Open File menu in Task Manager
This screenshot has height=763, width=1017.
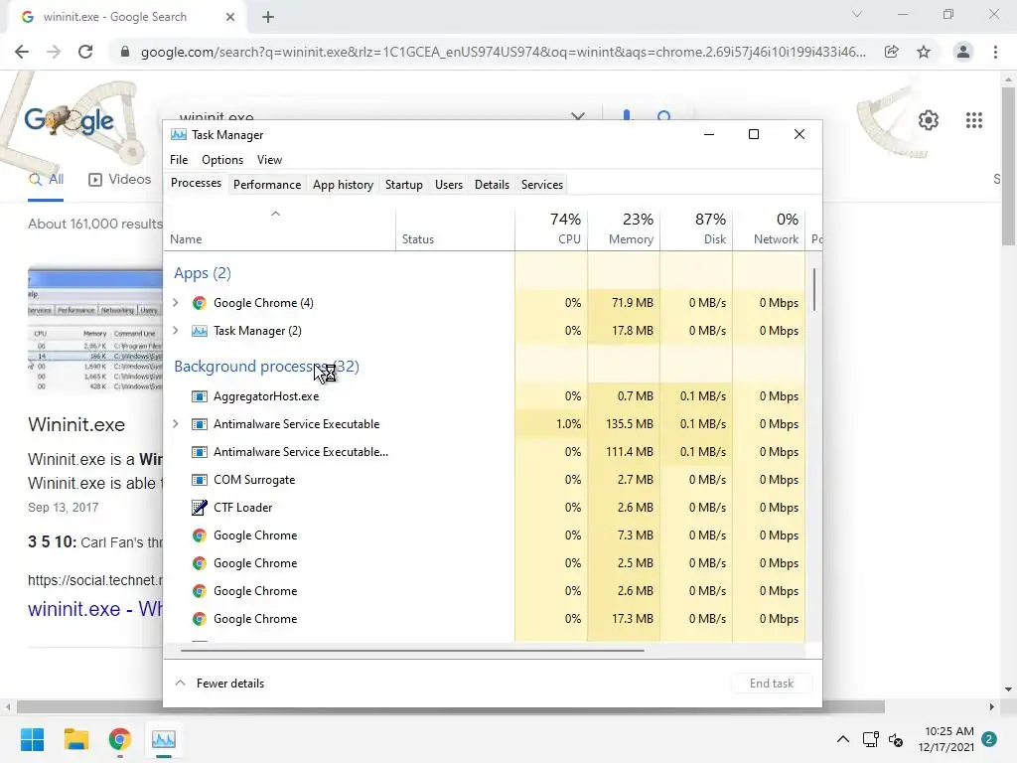179,160
